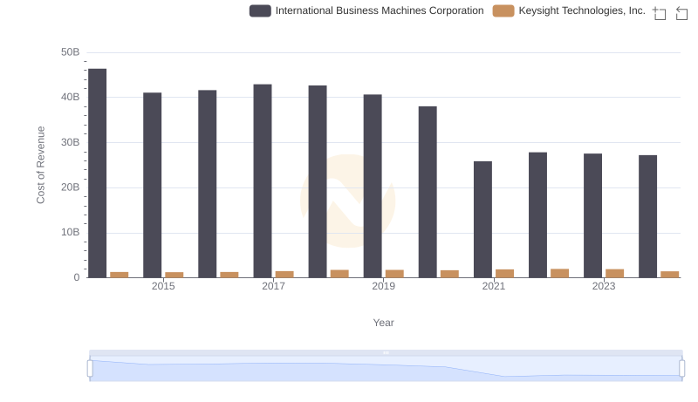Click the IBM bar for 2023
This screenshot has width=698, height=402.
click(593, 215)
